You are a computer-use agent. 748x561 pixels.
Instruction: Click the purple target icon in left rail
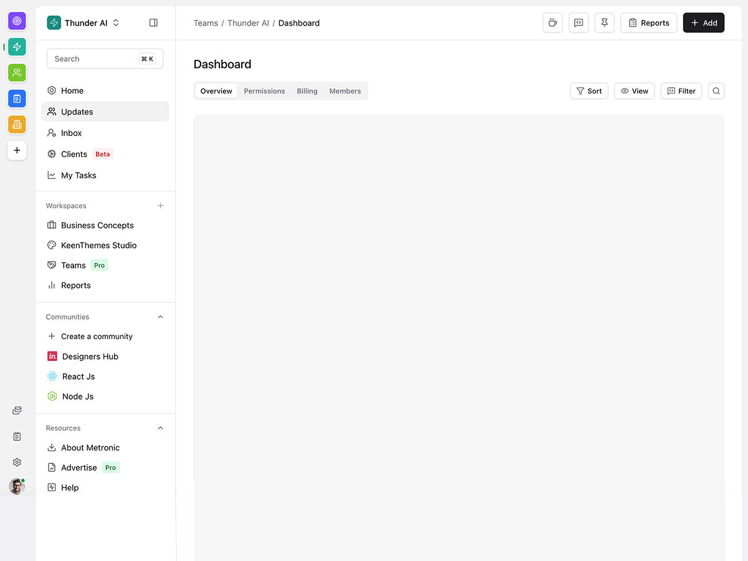[x=17, y=21]
